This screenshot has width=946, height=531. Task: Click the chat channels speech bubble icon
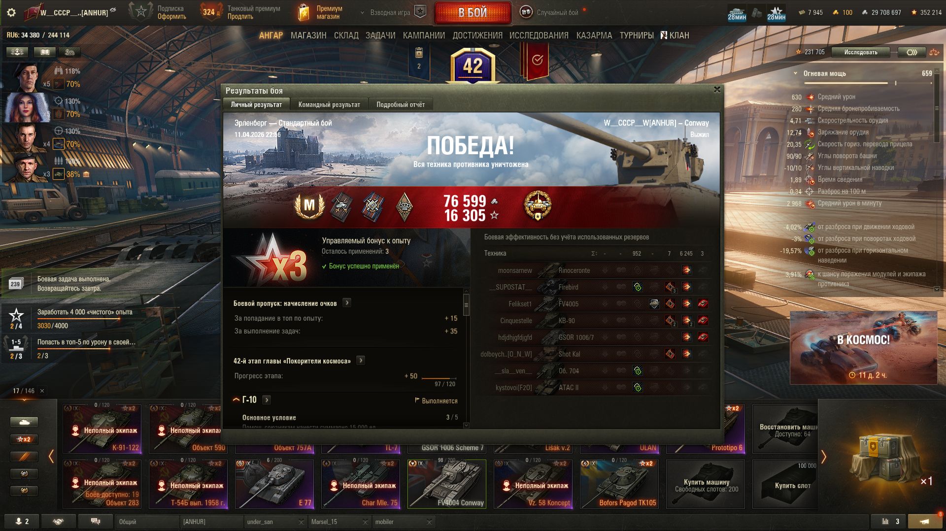tap(95, 521)
